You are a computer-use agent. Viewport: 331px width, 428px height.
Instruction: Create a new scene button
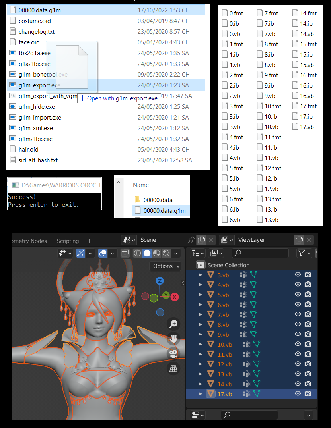[201, 240]
